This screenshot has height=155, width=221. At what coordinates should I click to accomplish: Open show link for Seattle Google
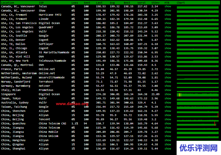click(x=168, y=36)
